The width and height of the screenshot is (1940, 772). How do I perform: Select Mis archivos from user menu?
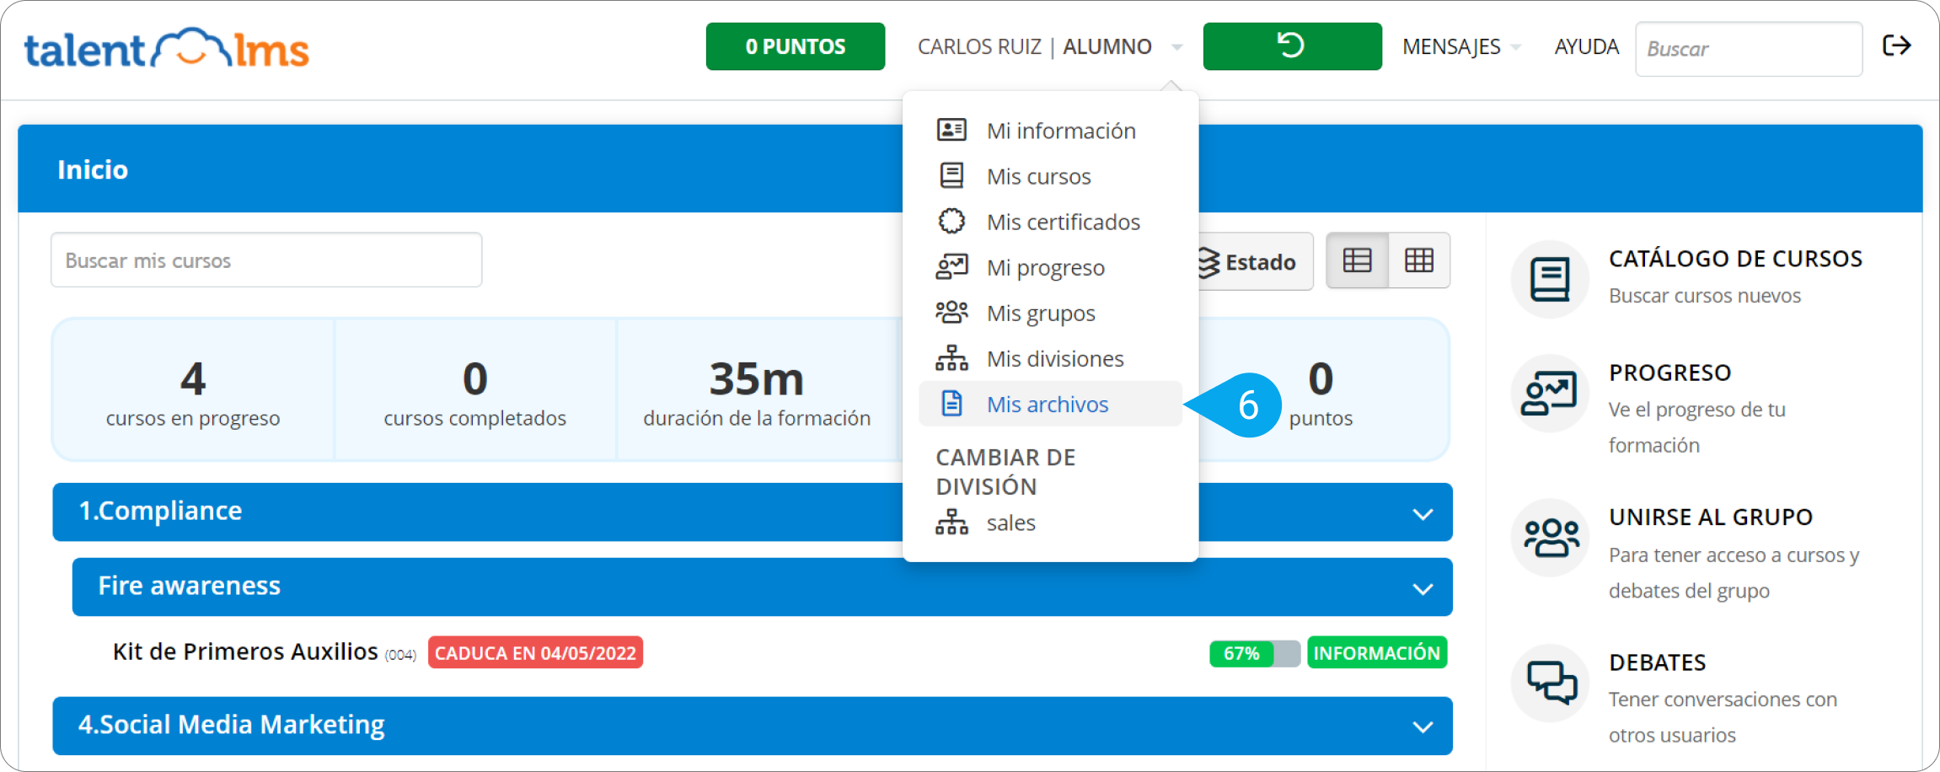tap(1048, 405)
